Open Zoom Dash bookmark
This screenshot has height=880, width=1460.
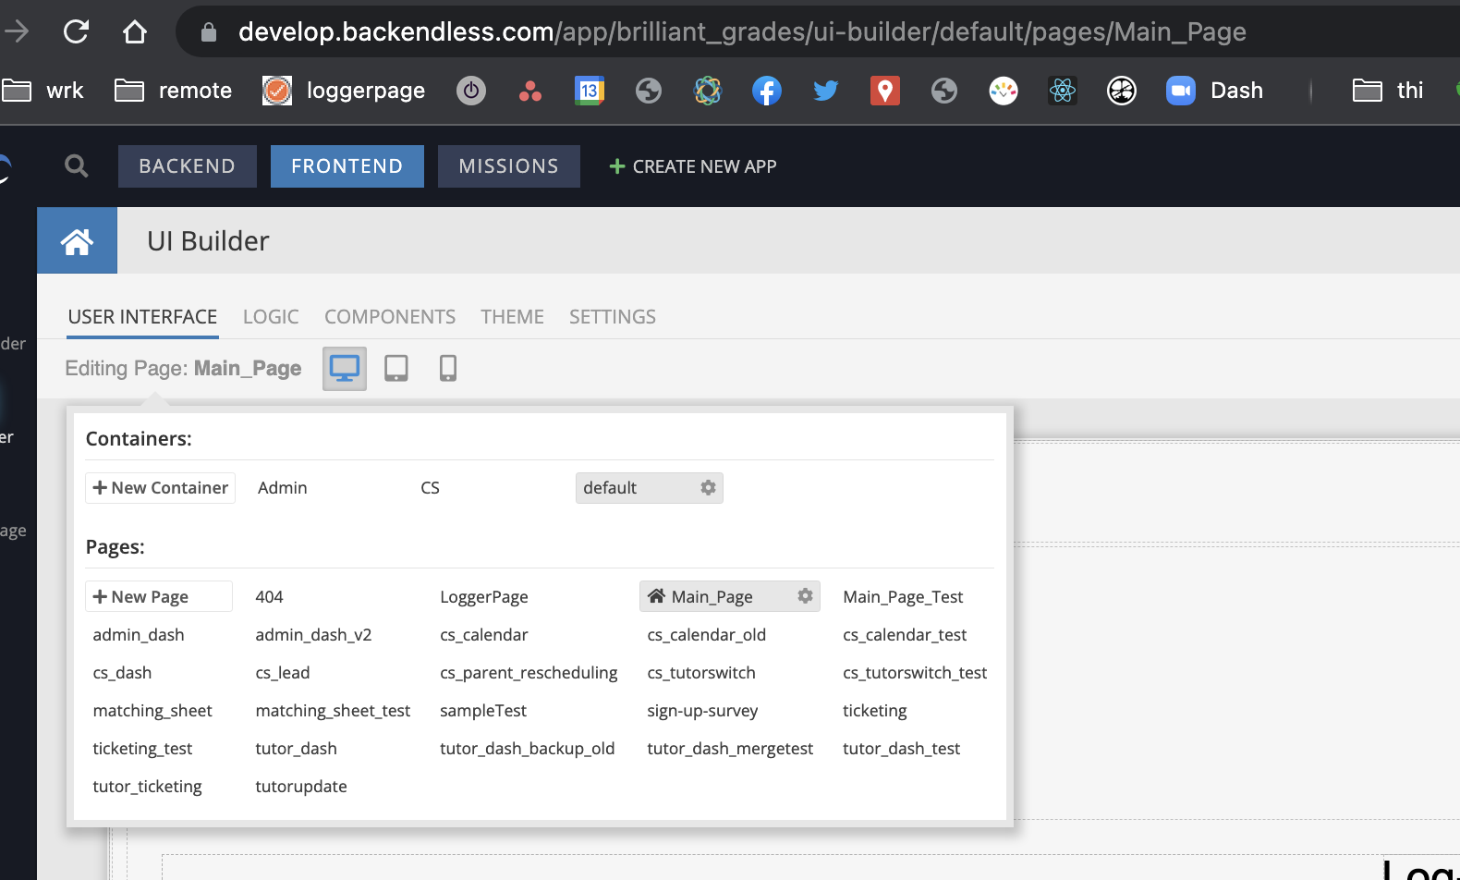pos(1214,91)
